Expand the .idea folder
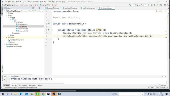The image size is (170, 96). tap(6, 13)
